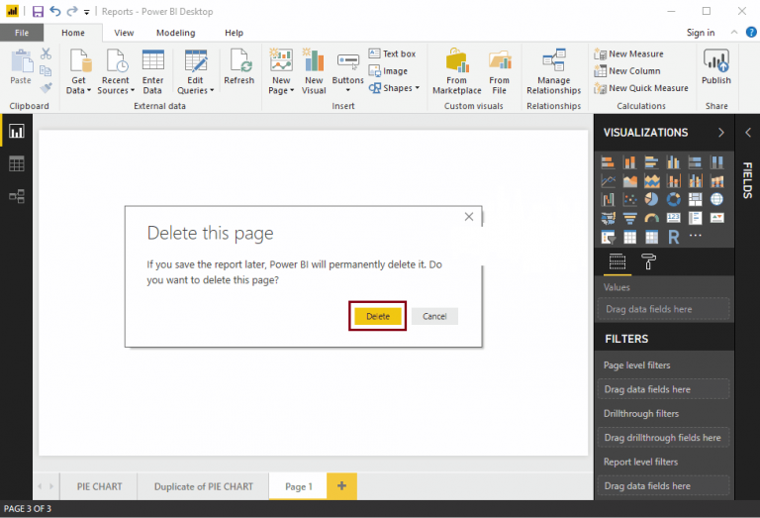Open the Shapes dropdown
This screenshot has height=518, width=760.
pyautogui.click(x=394, y=88)
